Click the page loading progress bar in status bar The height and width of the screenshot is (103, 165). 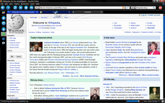(x=133, y=101)
